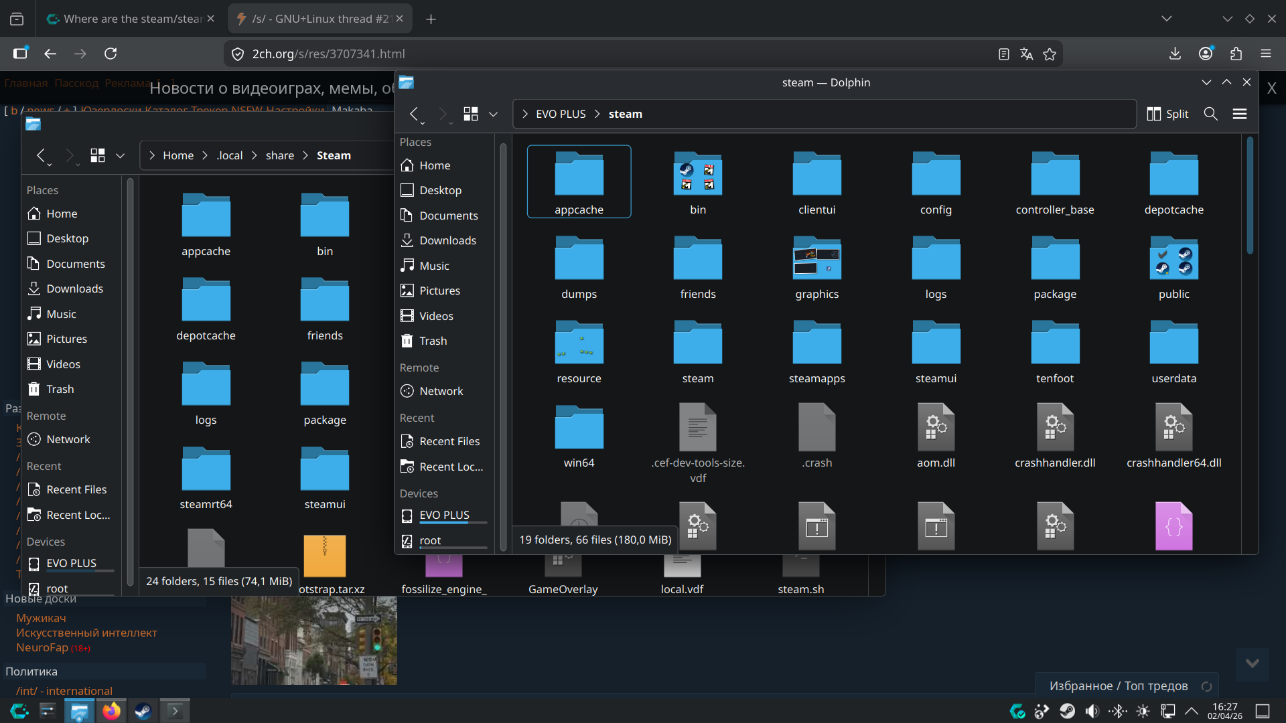Open Bluetooth settings in system tray
1286x723 pixels.
(1118, 711)
